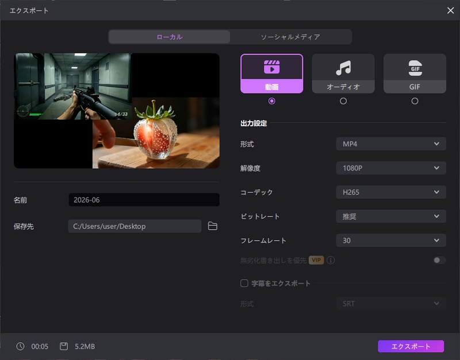460x360 pixels.
Task: Open the ビットレート 推奨 dropdown
Action: [391, 216]
